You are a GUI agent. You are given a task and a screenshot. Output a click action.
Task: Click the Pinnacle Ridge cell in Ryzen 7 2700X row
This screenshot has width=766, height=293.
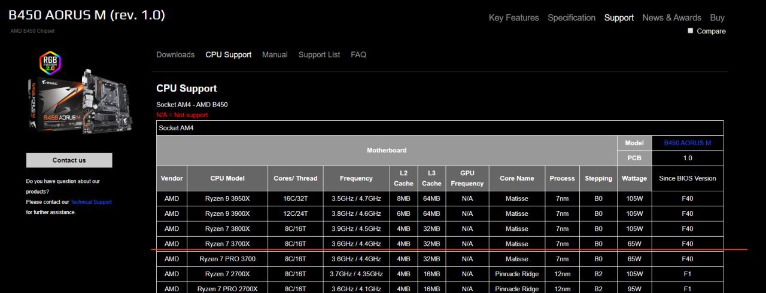(x=516, y=274)
